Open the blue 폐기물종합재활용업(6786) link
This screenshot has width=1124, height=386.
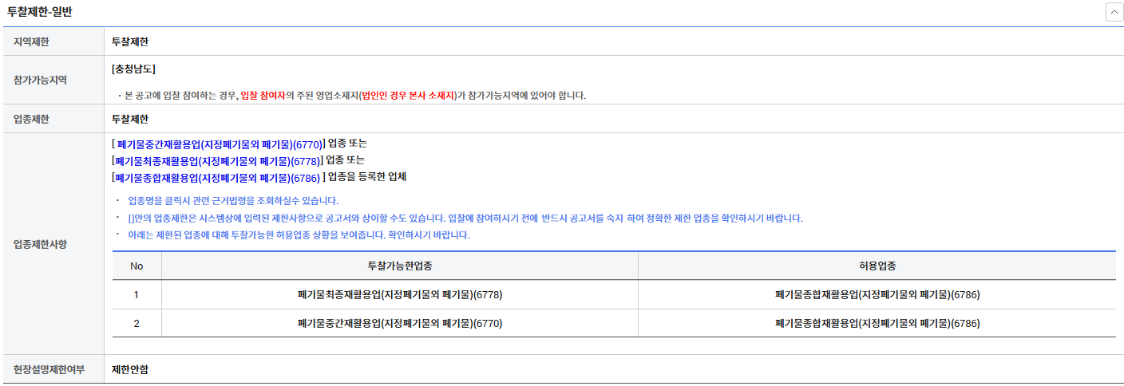coord(217,177)
